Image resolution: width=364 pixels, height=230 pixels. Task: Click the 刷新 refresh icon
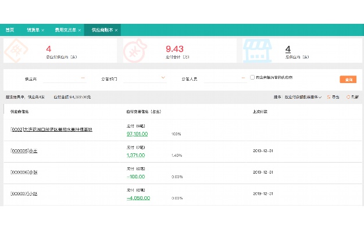click(348, 97)
